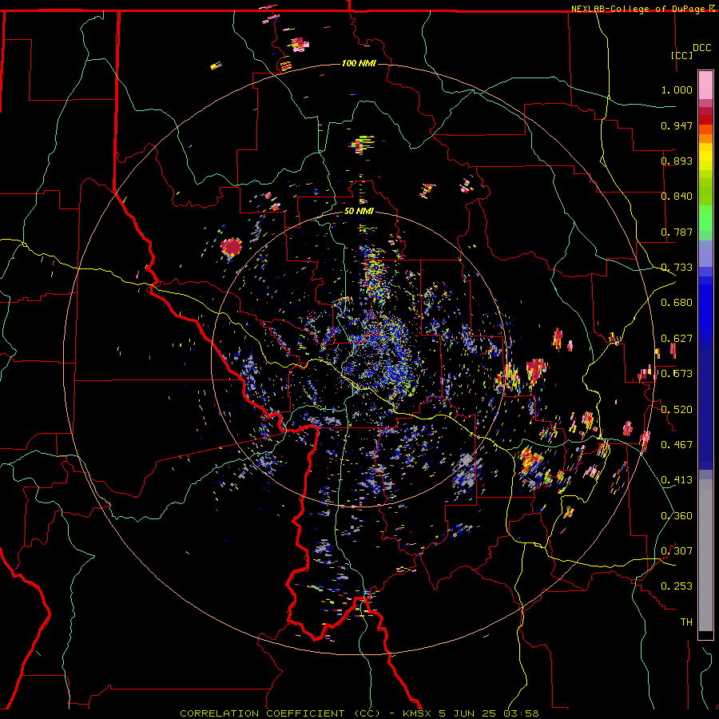Click the [CC] units label
Image resolution: width=719 pixels, height=719 pixels.
[x=682, y=55]
